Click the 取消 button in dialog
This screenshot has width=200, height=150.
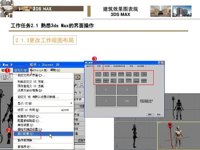159,114
